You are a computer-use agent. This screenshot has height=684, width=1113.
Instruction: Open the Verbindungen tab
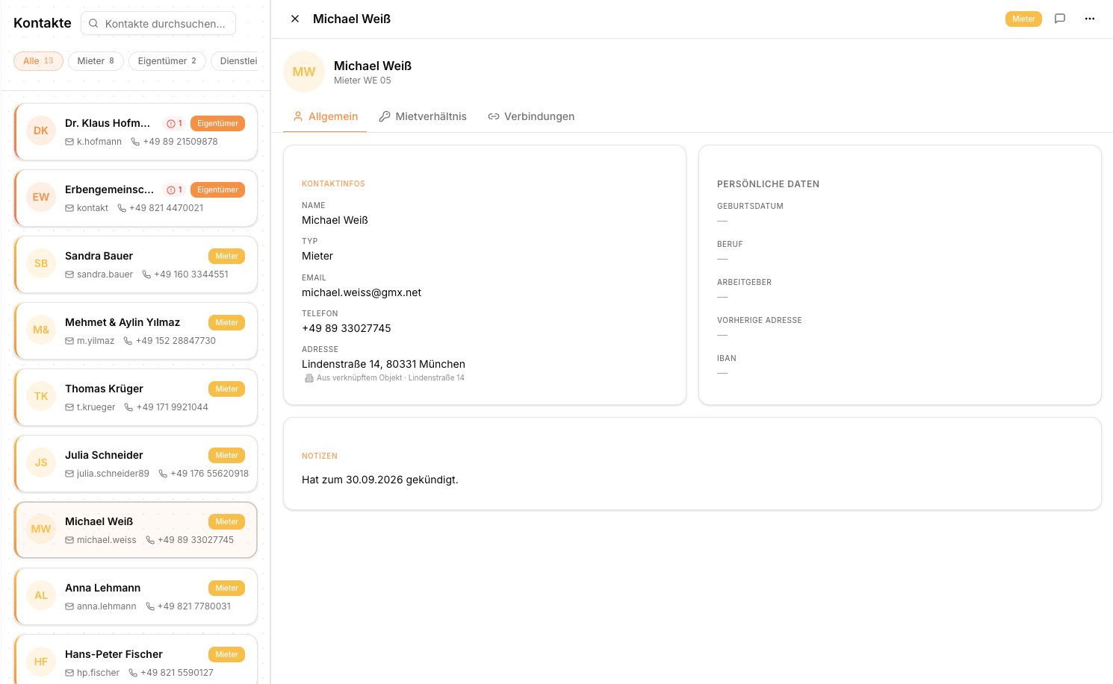click(x=531, y=116)
